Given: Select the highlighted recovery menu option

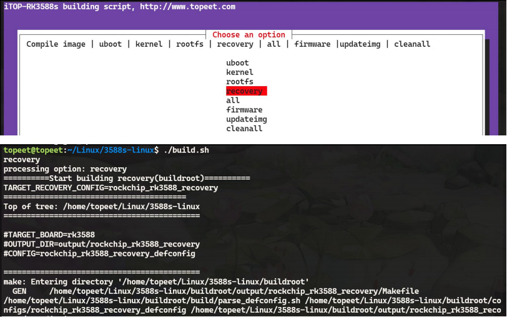Looking at the screenshot, I should [x=247, y=91].
